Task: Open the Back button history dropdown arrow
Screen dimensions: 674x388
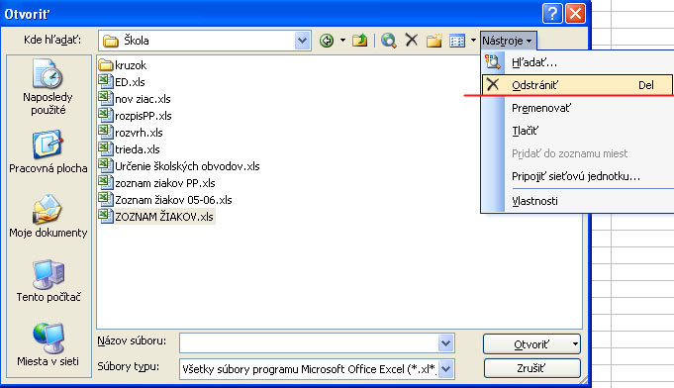Action: 342,41
